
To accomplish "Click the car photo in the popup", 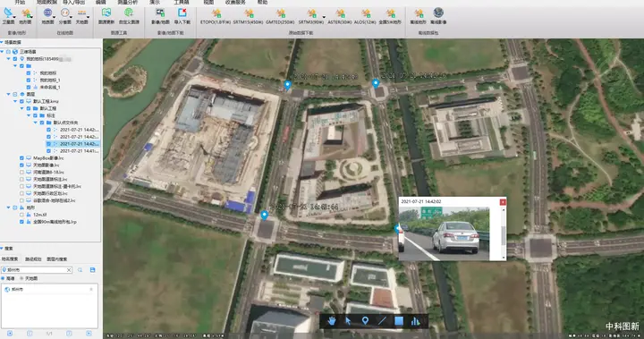I will pos(444,233).
